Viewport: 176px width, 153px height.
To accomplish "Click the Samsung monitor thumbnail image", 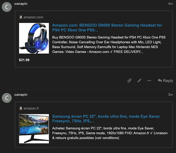I will pos(34,129).
